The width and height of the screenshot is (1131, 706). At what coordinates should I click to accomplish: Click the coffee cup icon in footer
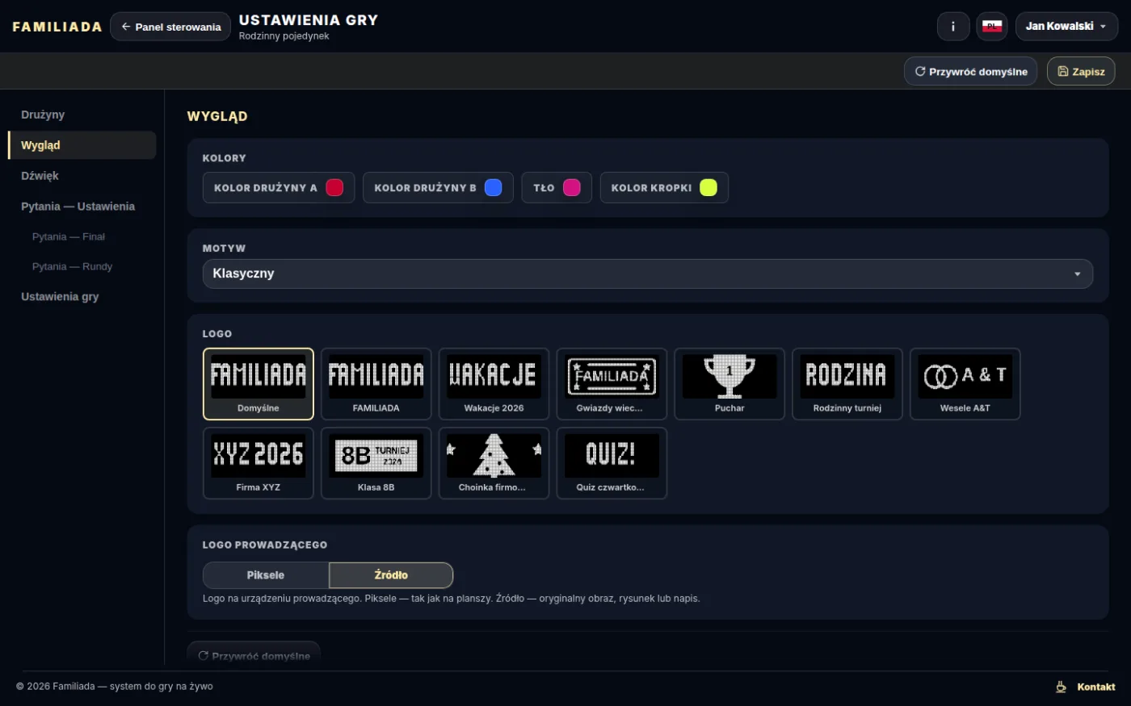coord(1061,687)
